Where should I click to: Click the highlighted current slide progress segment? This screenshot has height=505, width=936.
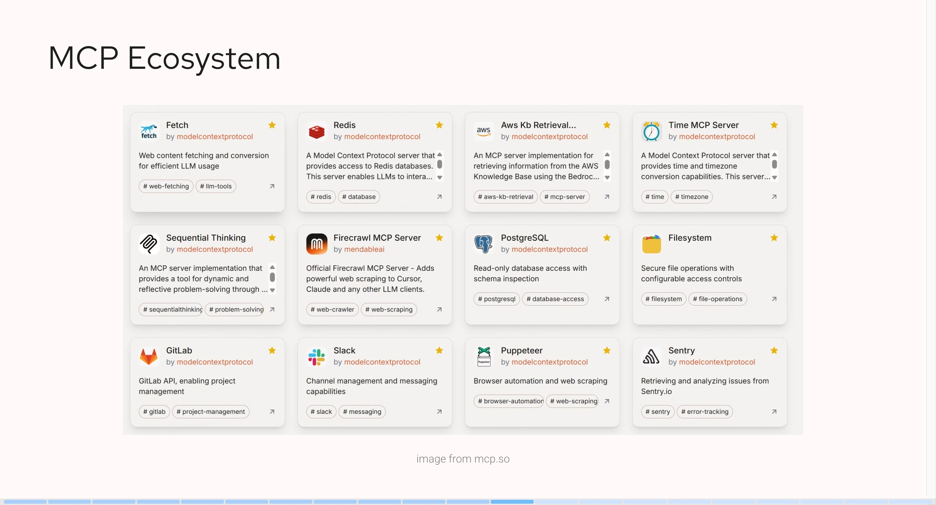(512, 502)
